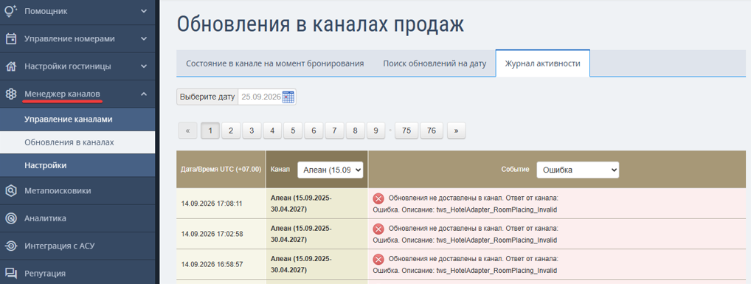
Task: Select page 4 in pagination
Action: 272,131
